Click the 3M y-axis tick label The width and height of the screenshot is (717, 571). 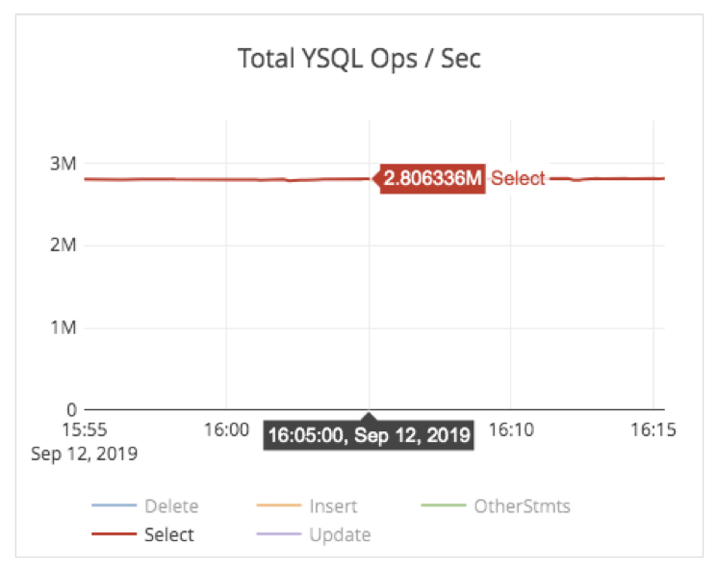click(x=63, y=164)
